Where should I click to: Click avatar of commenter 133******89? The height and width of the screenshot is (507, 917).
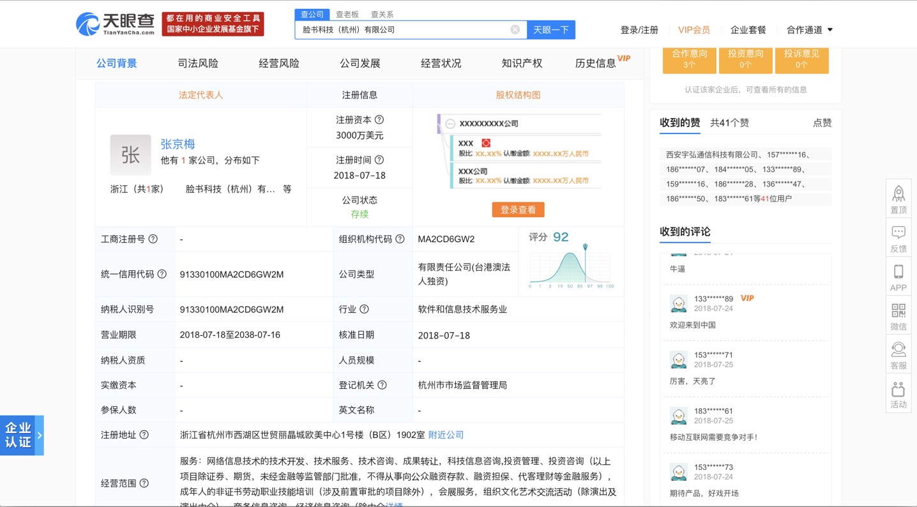(678, 303)
